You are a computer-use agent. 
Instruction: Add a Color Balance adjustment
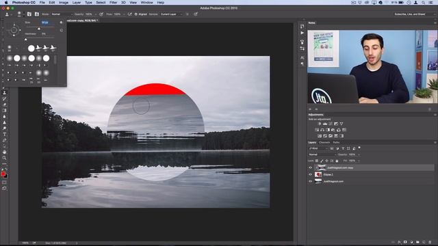(322, 130)
